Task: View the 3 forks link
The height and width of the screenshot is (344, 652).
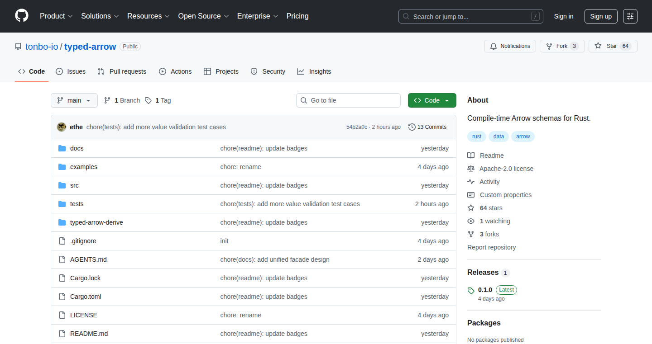Action: coord(489,234)
